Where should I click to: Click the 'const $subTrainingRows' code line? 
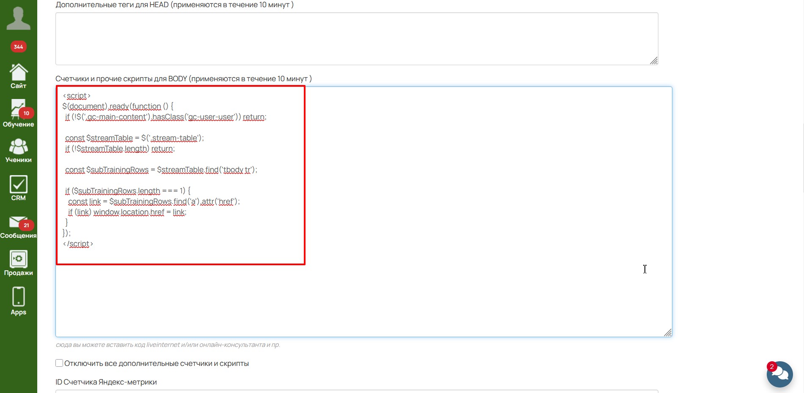(161, 170)
